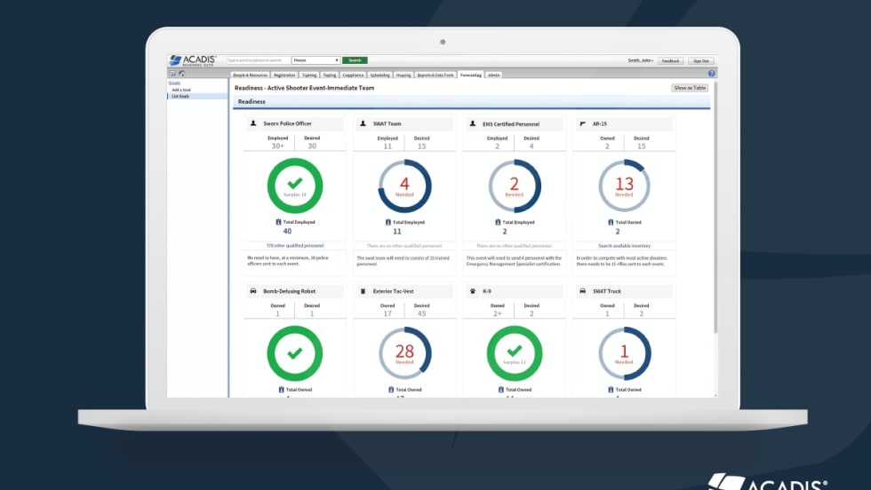Click the truck icon beside SWAT Truck
This screenshot has height=490, width=871.
tap(582, 291)
